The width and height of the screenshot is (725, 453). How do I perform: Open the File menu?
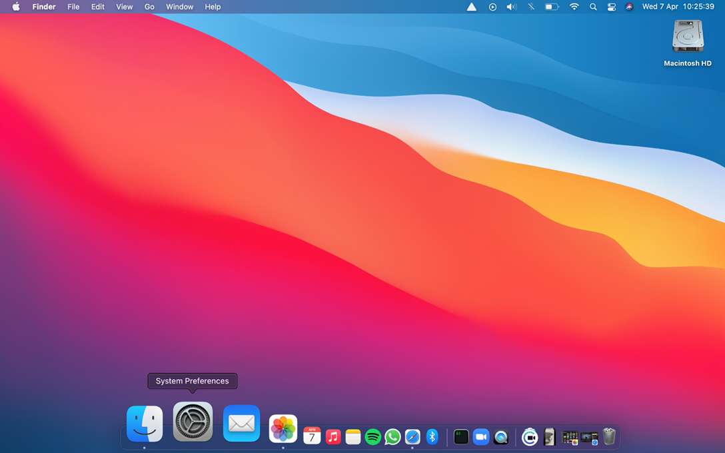[x=73, y=7]
